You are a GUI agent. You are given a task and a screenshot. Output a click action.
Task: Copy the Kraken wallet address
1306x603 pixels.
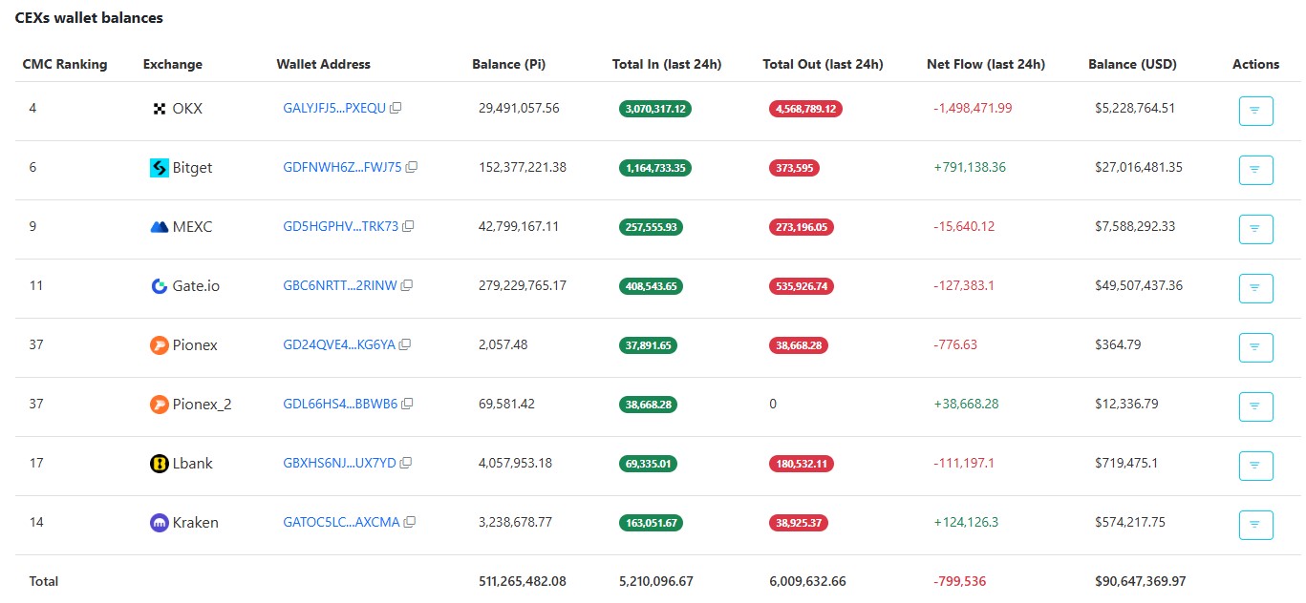coord(410,521)
